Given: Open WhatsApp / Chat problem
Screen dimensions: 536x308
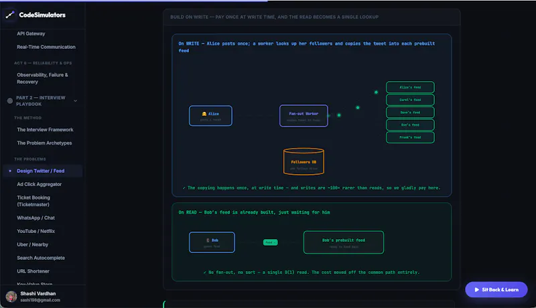Looking at the screenshot, I should pyautogui.click(x=36, y=218).
